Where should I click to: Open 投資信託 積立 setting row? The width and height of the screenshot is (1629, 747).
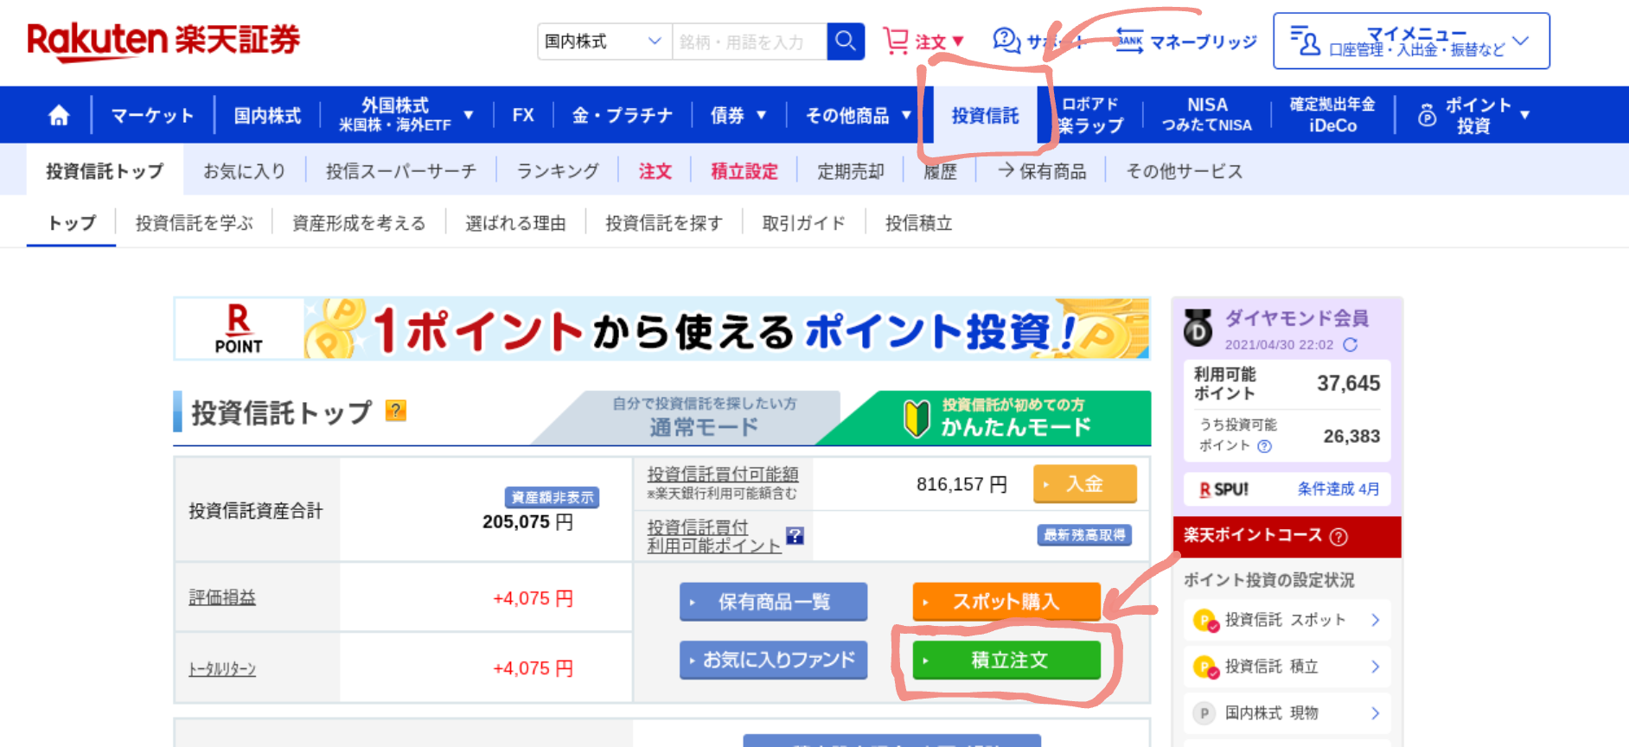[x=1287, y=667]
